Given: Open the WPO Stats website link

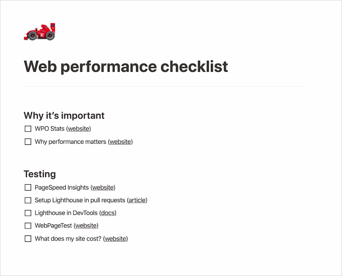Looking at the screenshot, I should 79,129.
